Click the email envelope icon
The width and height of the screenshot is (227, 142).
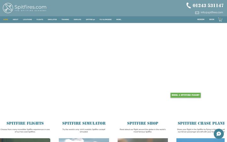(197, 13)
